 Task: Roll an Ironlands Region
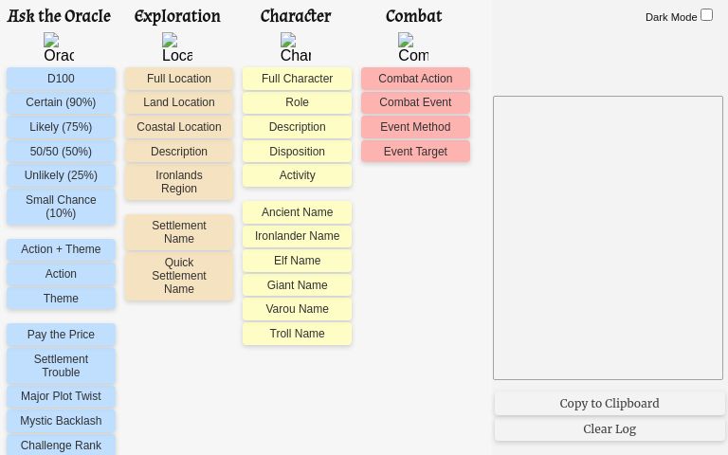179,182
